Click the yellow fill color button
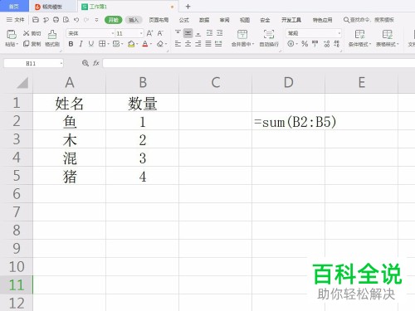This screenshot has height=311, width=415. (131, 44)
